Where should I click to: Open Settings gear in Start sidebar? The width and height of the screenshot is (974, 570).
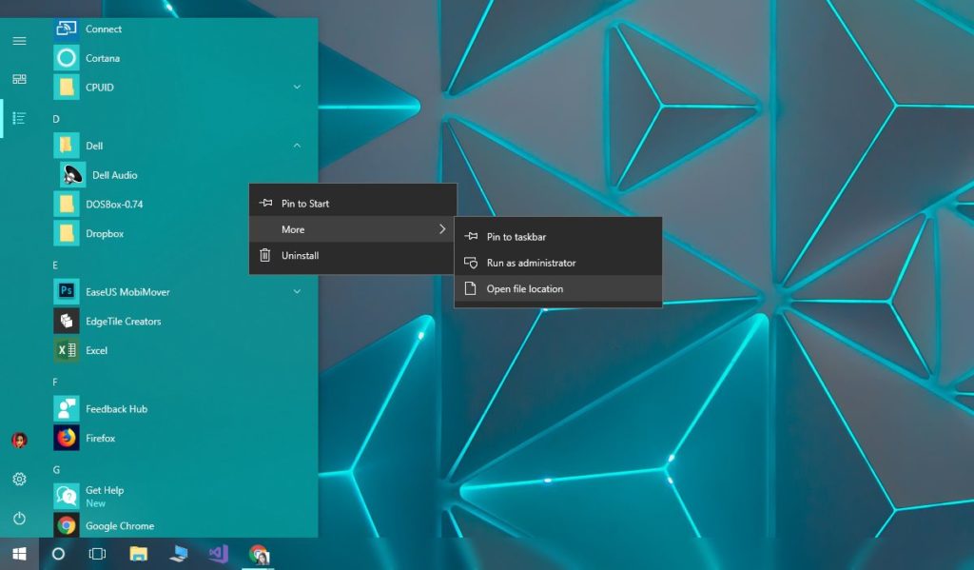click(19, 479)
